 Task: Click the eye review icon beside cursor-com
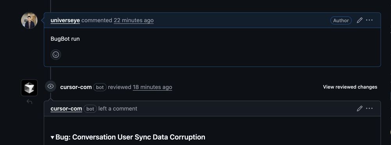point(50,87)
